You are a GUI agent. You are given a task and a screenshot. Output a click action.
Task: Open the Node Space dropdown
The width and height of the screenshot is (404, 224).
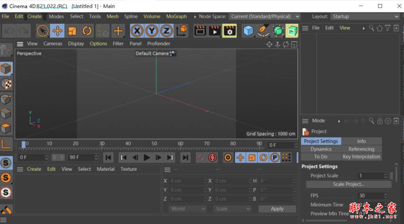click(265, 16)
